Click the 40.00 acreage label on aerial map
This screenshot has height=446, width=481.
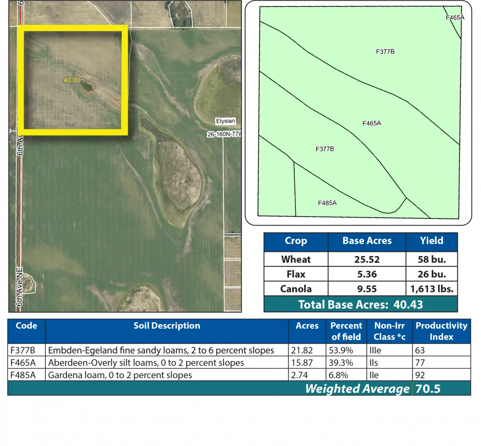point(71,80)
